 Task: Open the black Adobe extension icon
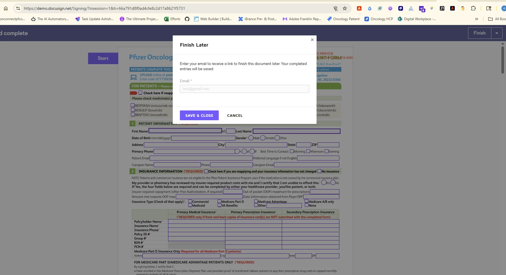click(452, 8)
